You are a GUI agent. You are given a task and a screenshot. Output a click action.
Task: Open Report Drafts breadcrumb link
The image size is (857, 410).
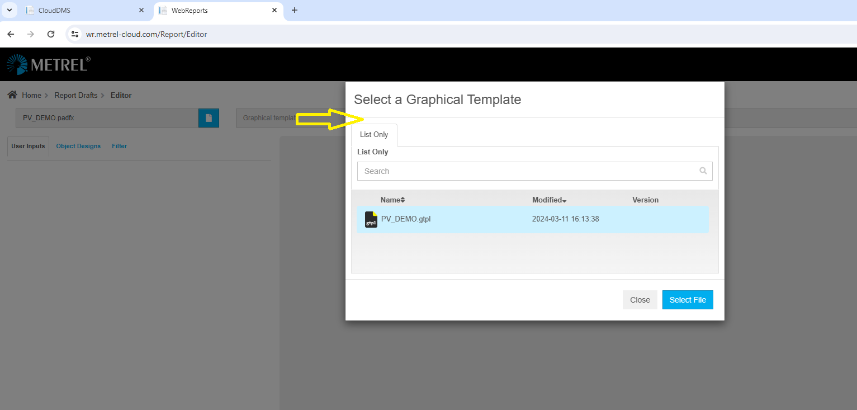[x=75, y=95]
